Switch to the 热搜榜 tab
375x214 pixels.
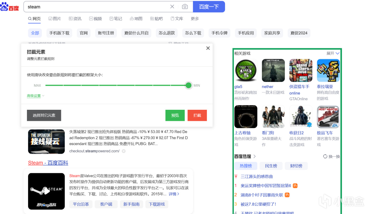[246, 166]
